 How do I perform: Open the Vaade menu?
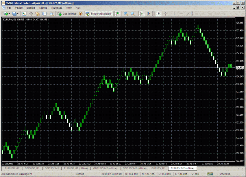pos(18,7)
